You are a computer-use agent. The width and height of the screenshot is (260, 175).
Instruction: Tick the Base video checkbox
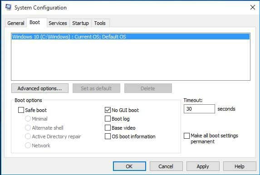(x=108, y=128)
